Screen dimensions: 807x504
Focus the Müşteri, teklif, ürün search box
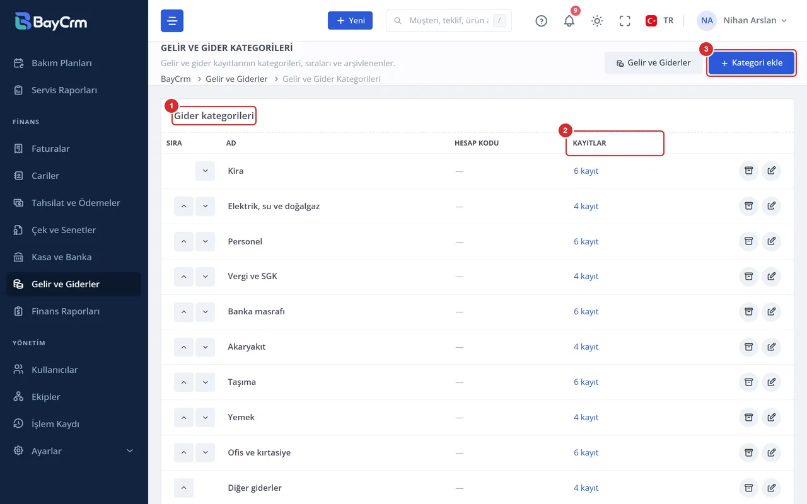click(x=449, y=21)
